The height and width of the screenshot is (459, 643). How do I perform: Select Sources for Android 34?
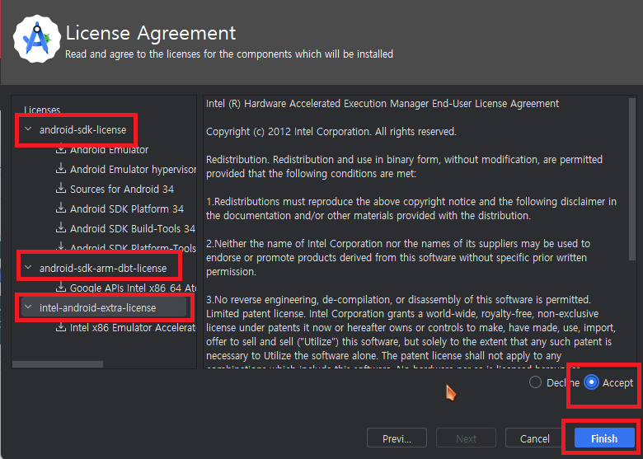pos(122,189)
